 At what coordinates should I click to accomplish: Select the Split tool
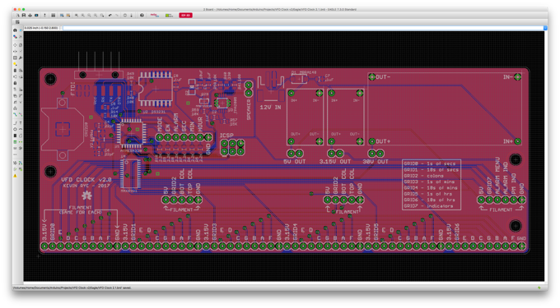[x=15, y=102]
